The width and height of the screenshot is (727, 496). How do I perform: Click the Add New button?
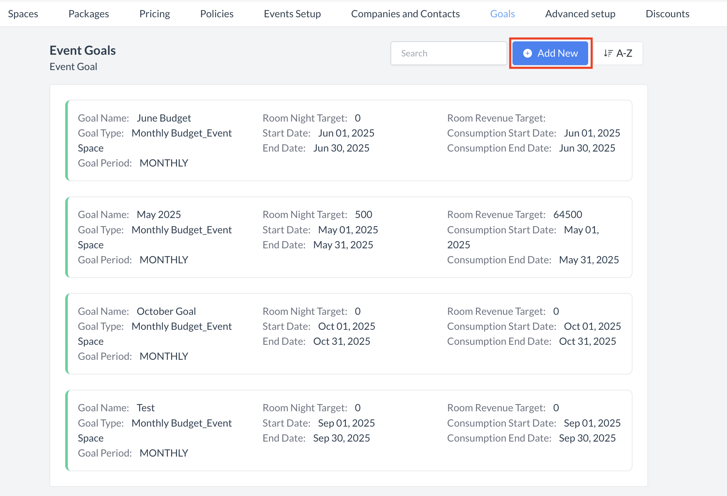[550, 53]
